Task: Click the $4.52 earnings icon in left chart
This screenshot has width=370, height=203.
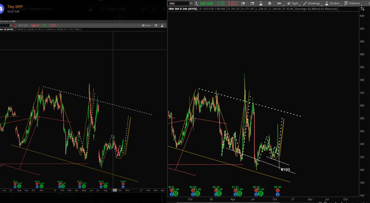Action: pos(59,184)
